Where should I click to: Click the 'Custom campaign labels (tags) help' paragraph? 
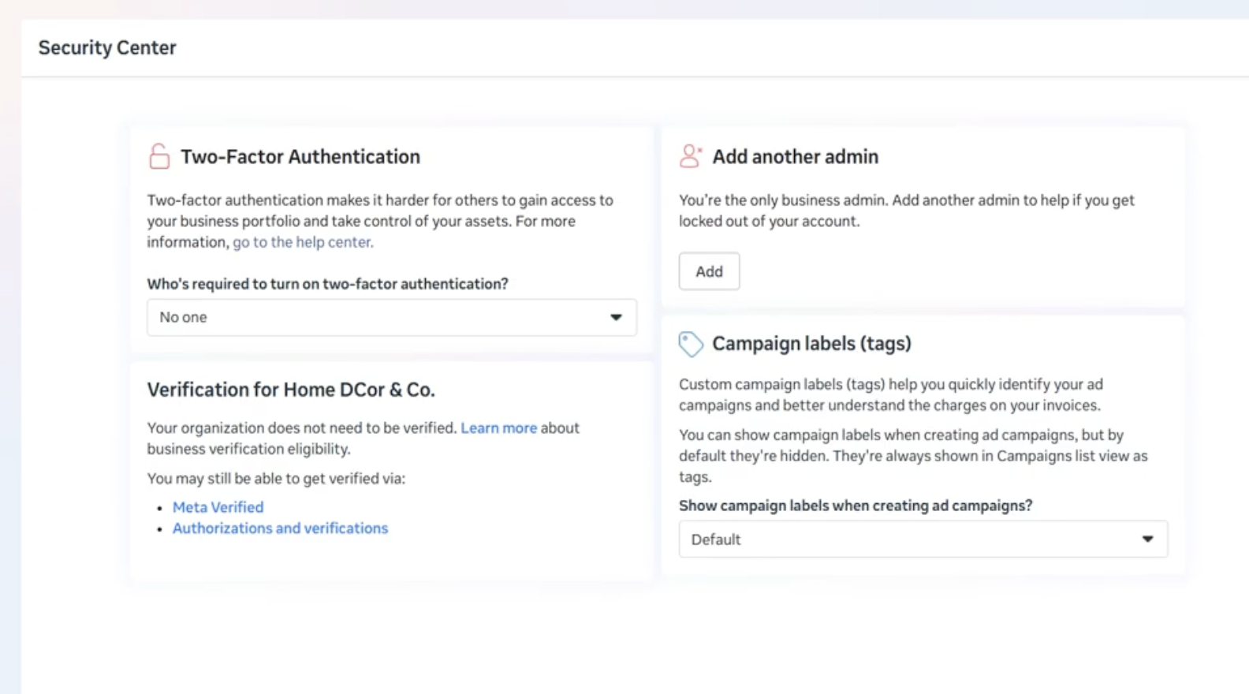pyautogui.click(x=890, y=394)
